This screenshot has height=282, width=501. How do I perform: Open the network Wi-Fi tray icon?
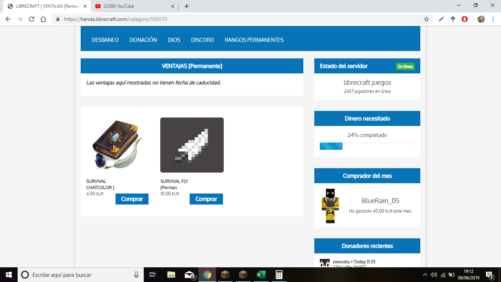443,275
